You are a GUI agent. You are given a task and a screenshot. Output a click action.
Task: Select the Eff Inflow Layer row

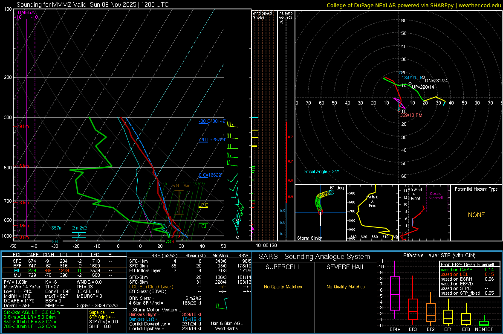point(190,270)
